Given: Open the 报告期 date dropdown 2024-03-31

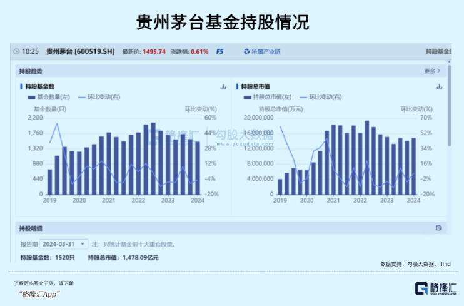Looking at the screenshot, I should (64, 244).
